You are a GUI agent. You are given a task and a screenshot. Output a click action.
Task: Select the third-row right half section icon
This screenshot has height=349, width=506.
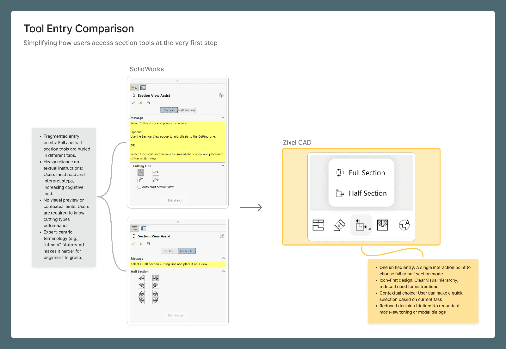[156, 293]
